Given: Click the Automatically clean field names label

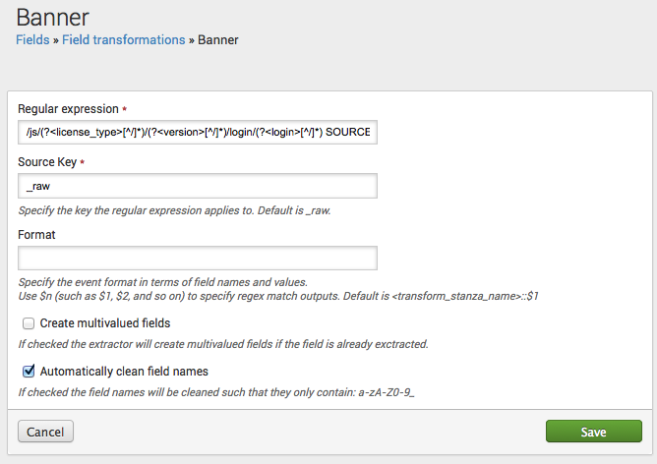Looking at the screenshot, I should click(124, 372).
